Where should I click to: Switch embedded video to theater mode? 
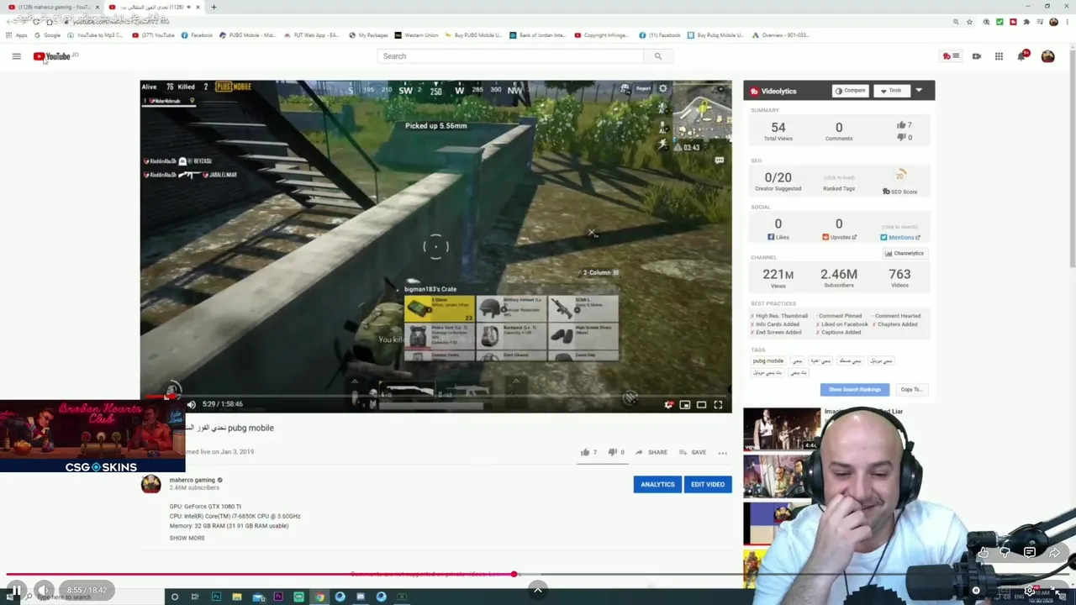[x=701, y=405]
